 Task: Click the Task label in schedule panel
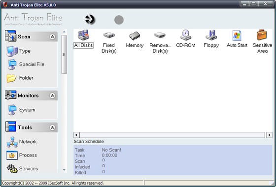pos(79,150)
